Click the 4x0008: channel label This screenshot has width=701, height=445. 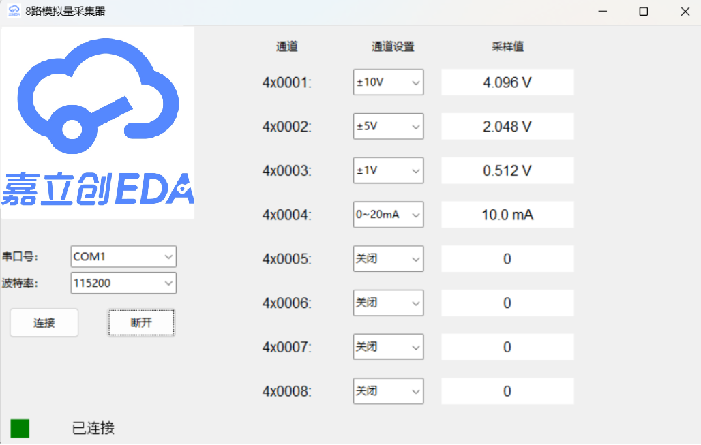click(x=286, y=391)
